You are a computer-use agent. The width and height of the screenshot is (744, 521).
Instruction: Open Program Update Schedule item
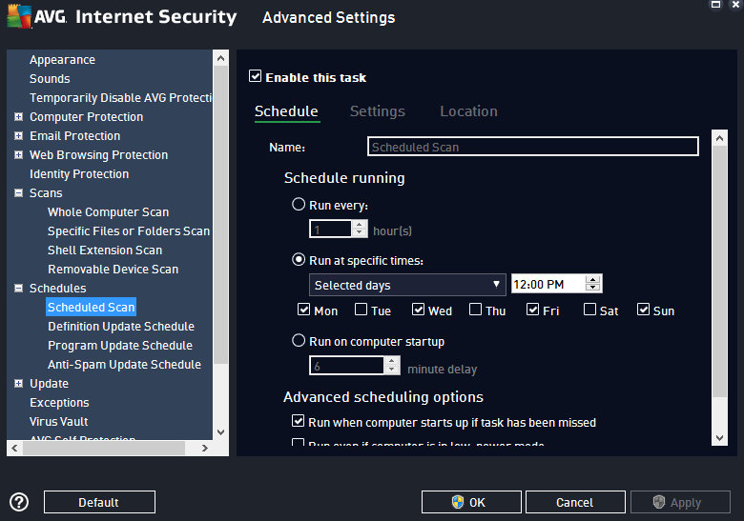[120, 345]
